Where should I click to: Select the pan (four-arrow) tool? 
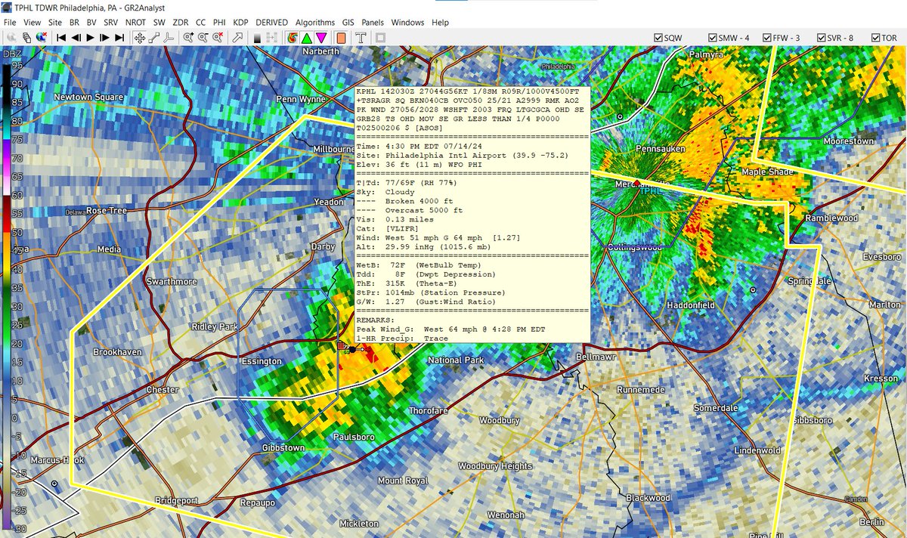(x=140, y=37)
